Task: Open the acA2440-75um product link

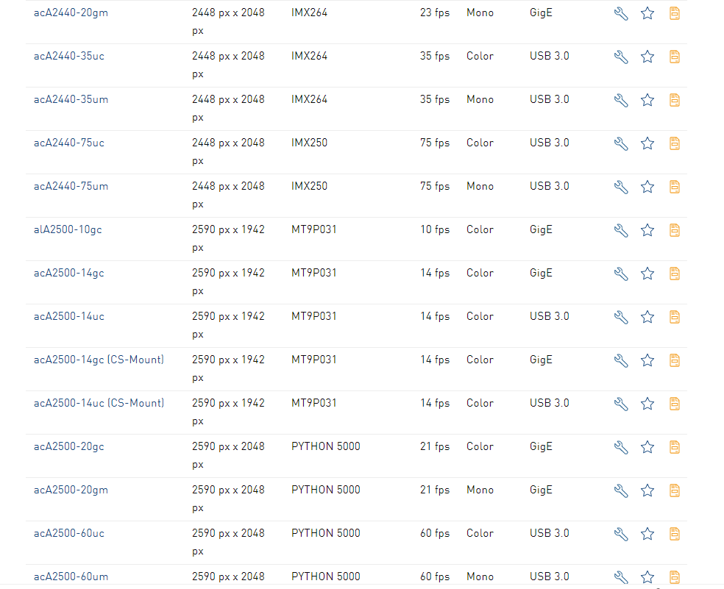Action: coord(71,186)
